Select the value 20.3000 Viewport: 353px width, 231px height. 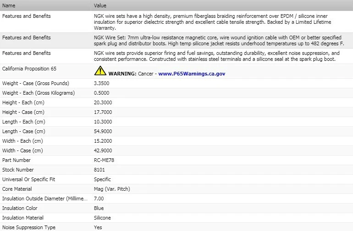[x=103, y=102]
